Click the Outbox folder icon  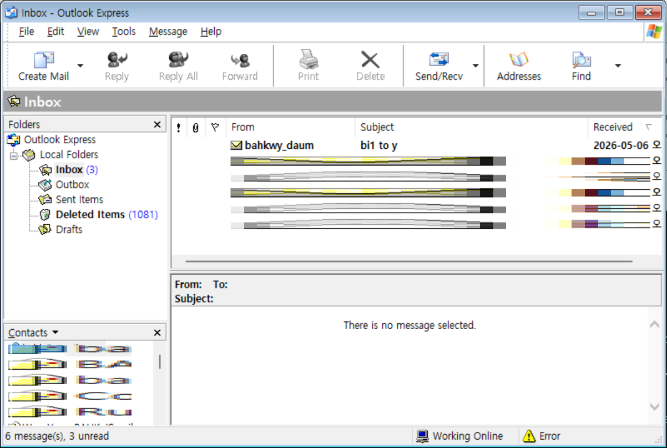click(45, 185)
